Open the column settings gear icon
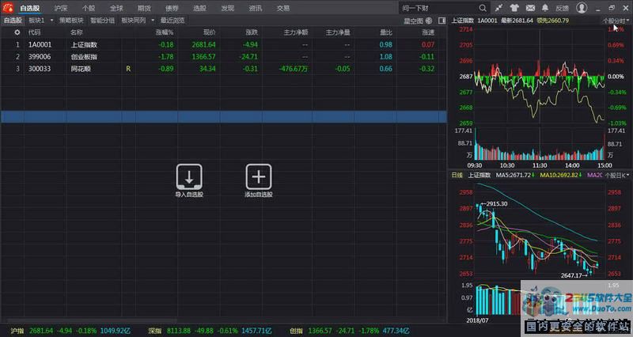 [x=17, y=32]
